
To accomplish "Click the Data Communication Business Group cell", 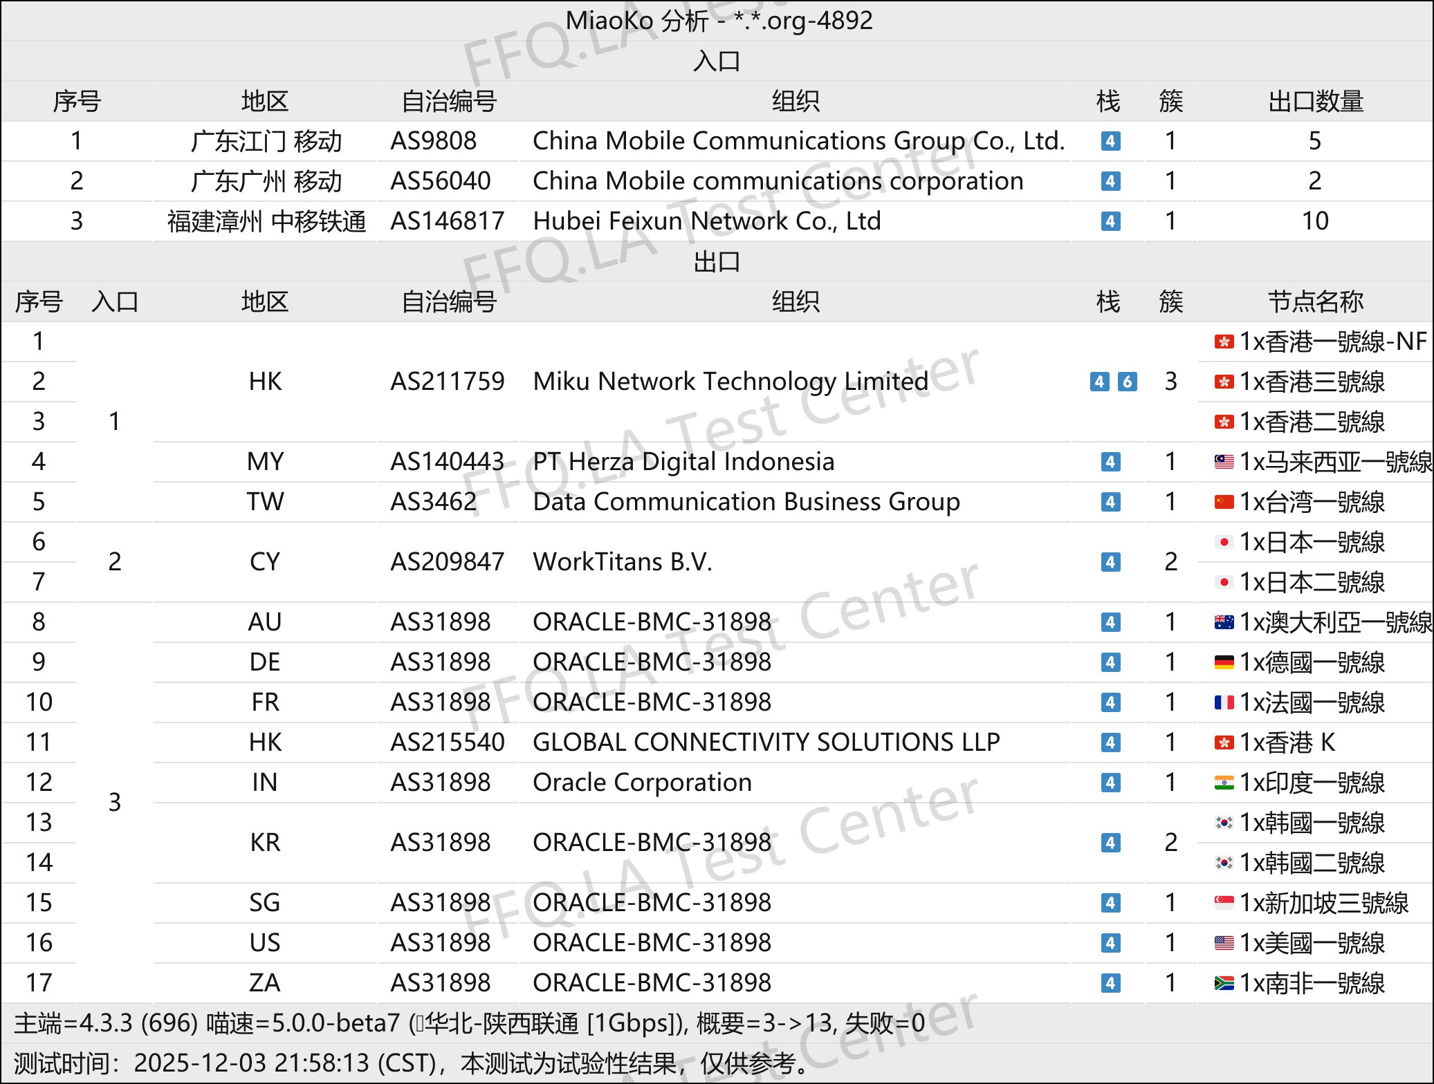I will pyautogui.click(x=746, y=502).
